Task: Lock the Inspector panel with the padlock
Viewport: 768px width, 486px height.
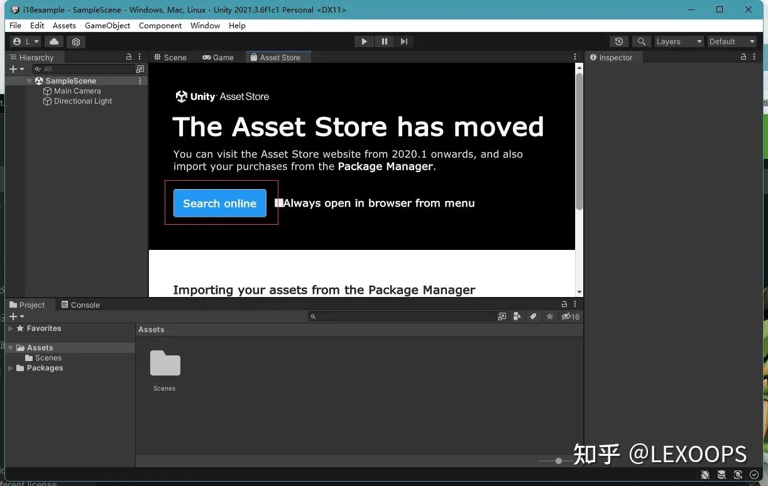Action: point(743,57)
